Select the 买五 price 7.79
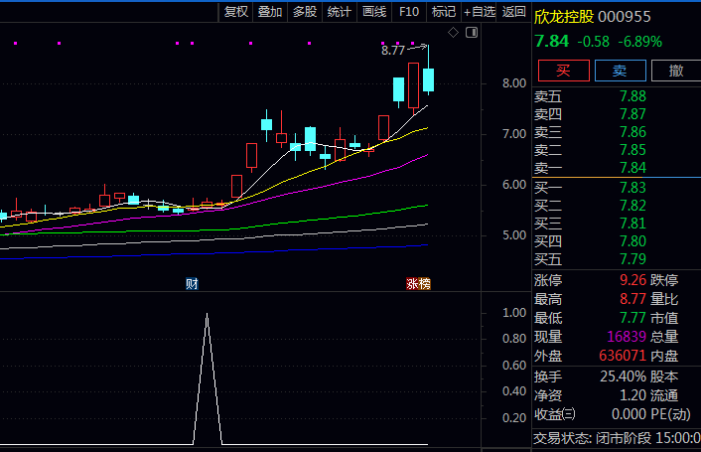Image resolution: width=701 pixels, height=452 pixels. pyautogui.click(x=632, y=259)
